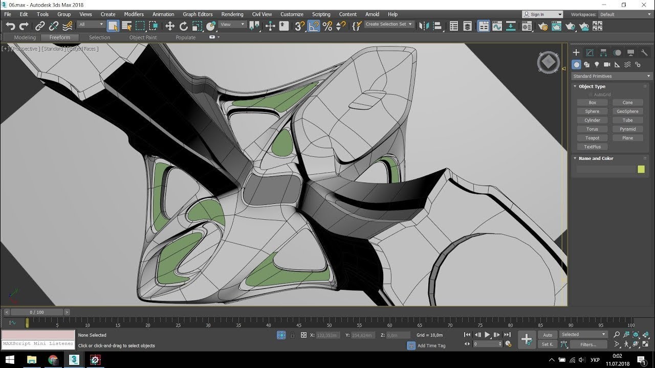Open the Graph Editors menu
Screen dimensions: 655x368
tap(198, 14)
